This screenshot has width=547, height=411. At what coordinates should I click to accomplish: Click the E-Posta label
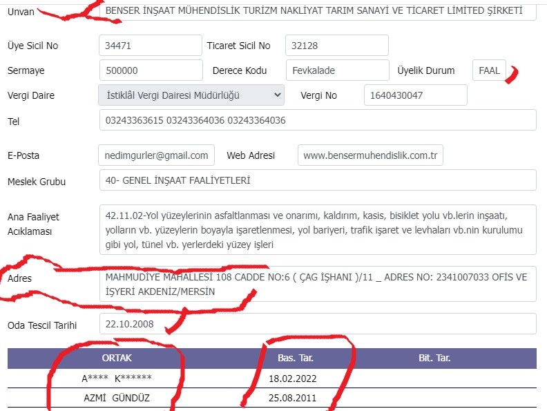(23, 155)
